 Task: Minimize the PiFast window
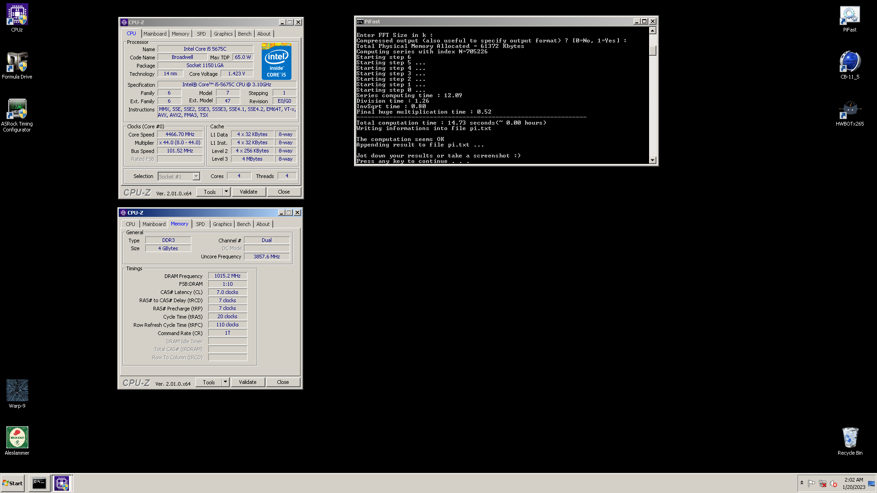637,21
